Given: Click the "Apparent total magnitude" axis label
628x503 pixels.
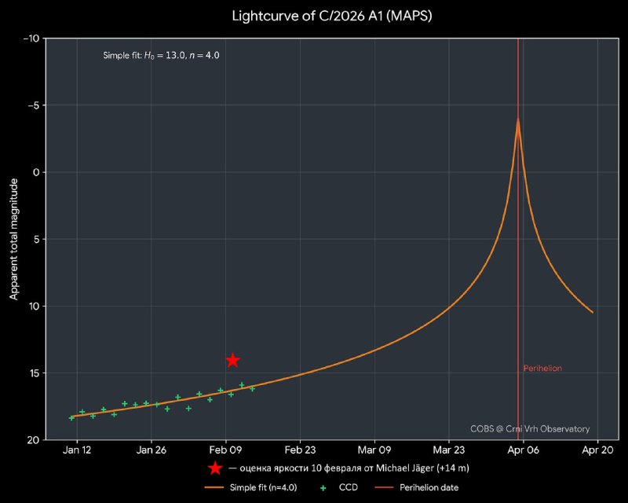Looking at the screenshot, I should tap(13, 239).
